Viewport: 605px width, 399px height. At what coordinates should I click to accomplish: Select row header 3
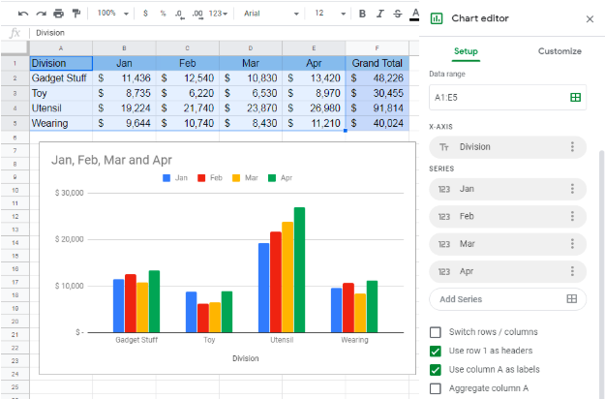(x=15, y=93)
